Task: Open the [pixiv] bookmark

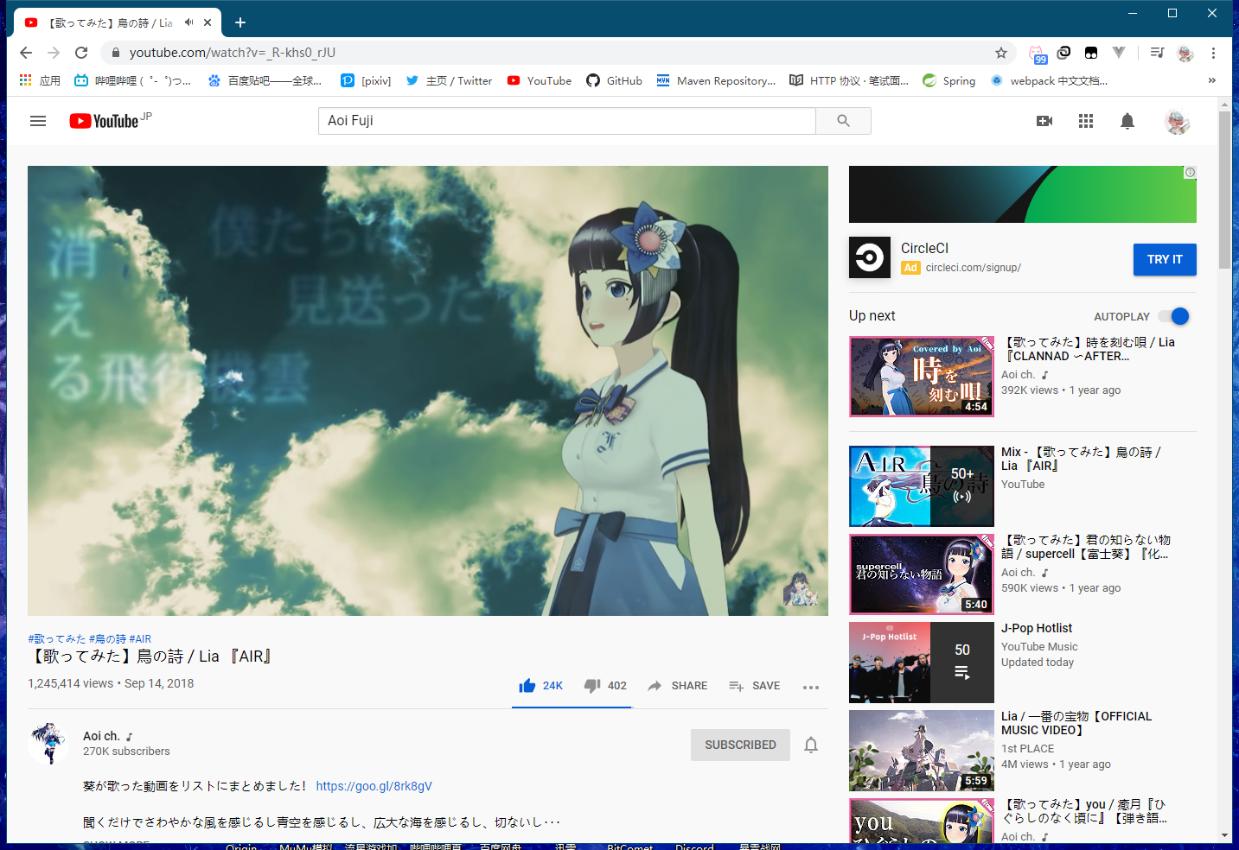Action: coord(366,80)
